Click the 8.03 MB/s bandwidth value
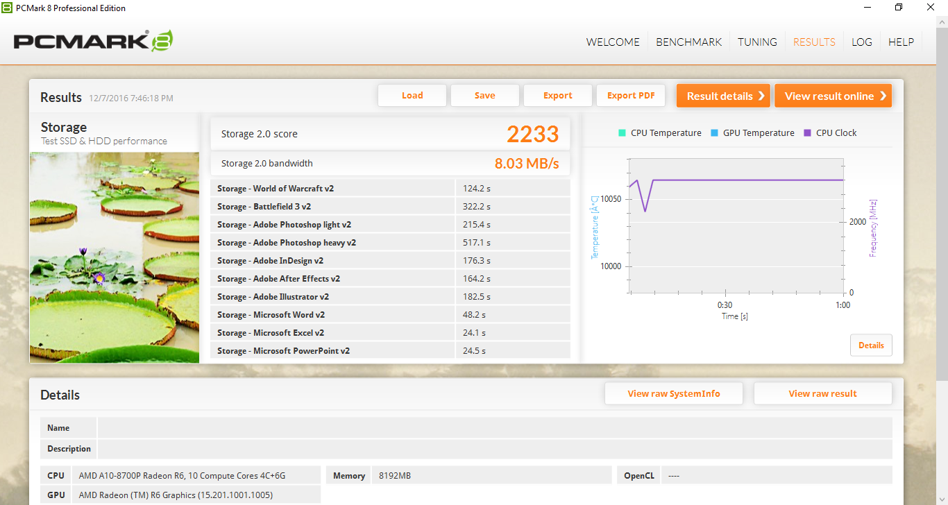Viewport: 948px width, 505px height. [527, 164]
